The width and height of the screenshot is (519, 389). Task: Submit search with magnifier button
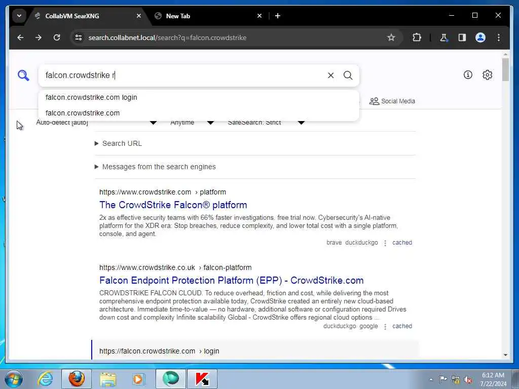point(348,75)
